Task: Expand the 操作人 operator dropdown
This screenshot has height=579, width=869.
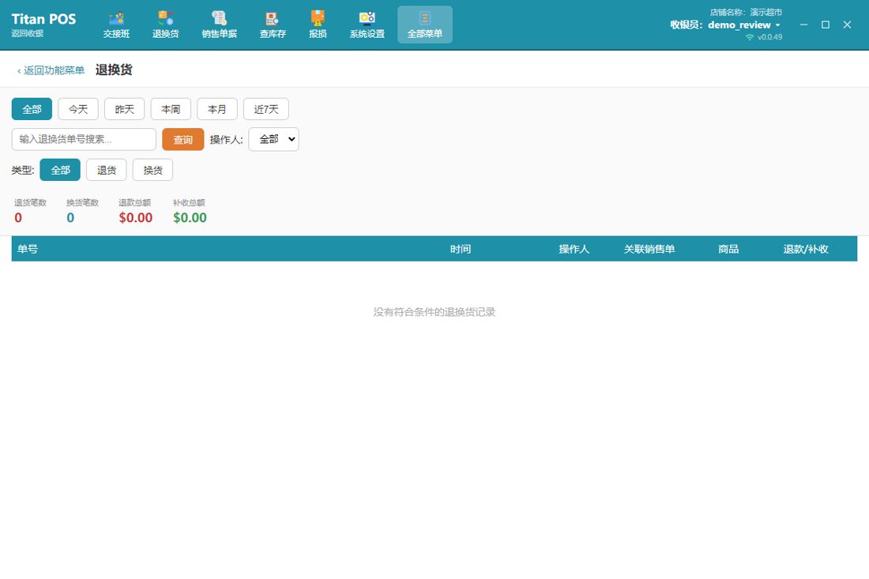Action: 274,140
